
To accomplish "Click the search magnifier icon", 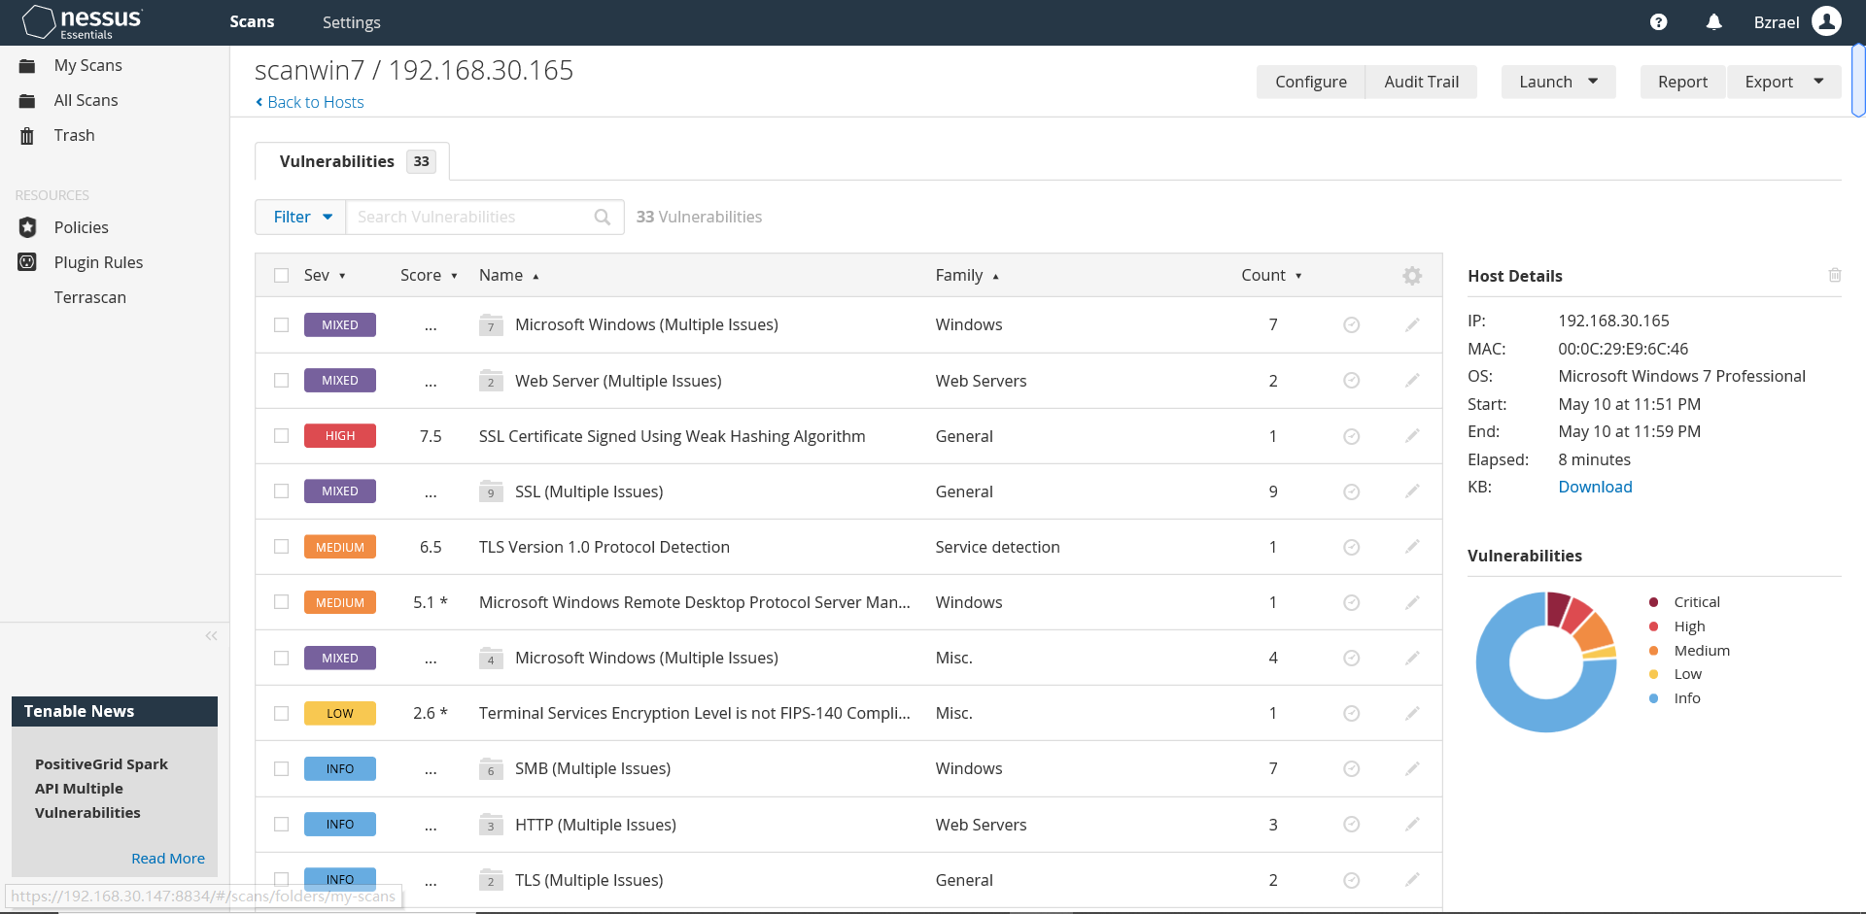I will coord(603,217).
